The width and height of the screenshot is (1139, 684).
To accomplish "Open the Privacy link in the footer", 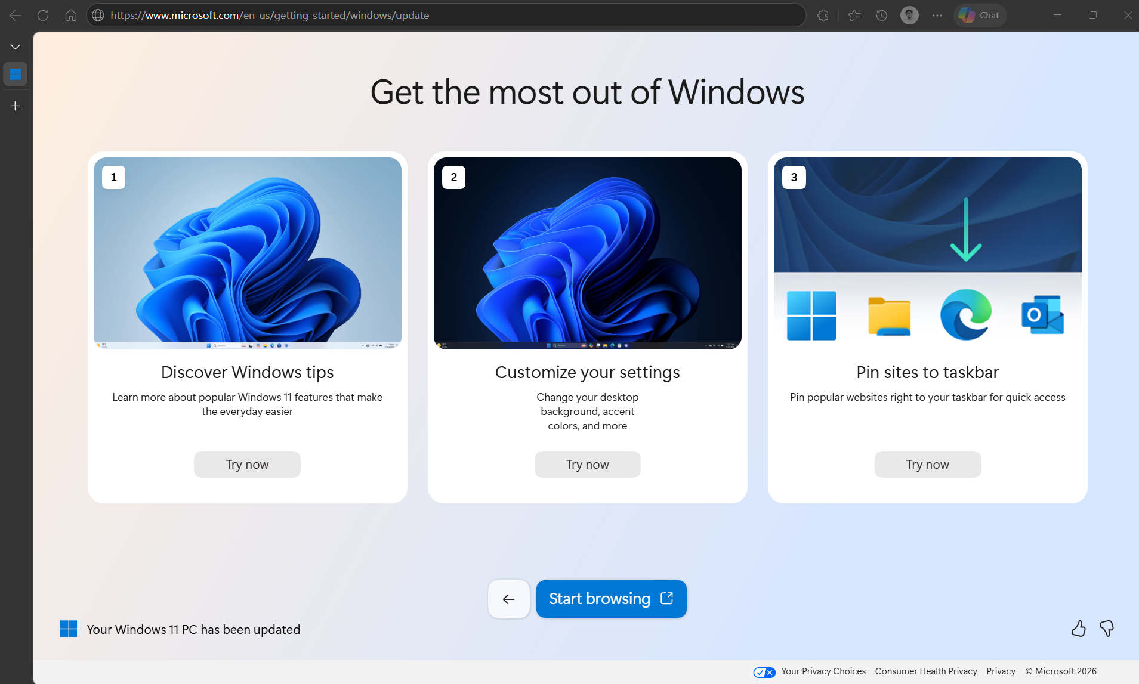I will 1000,671.
